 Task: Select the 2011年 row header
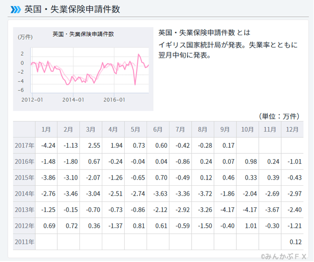pos(24,242)
